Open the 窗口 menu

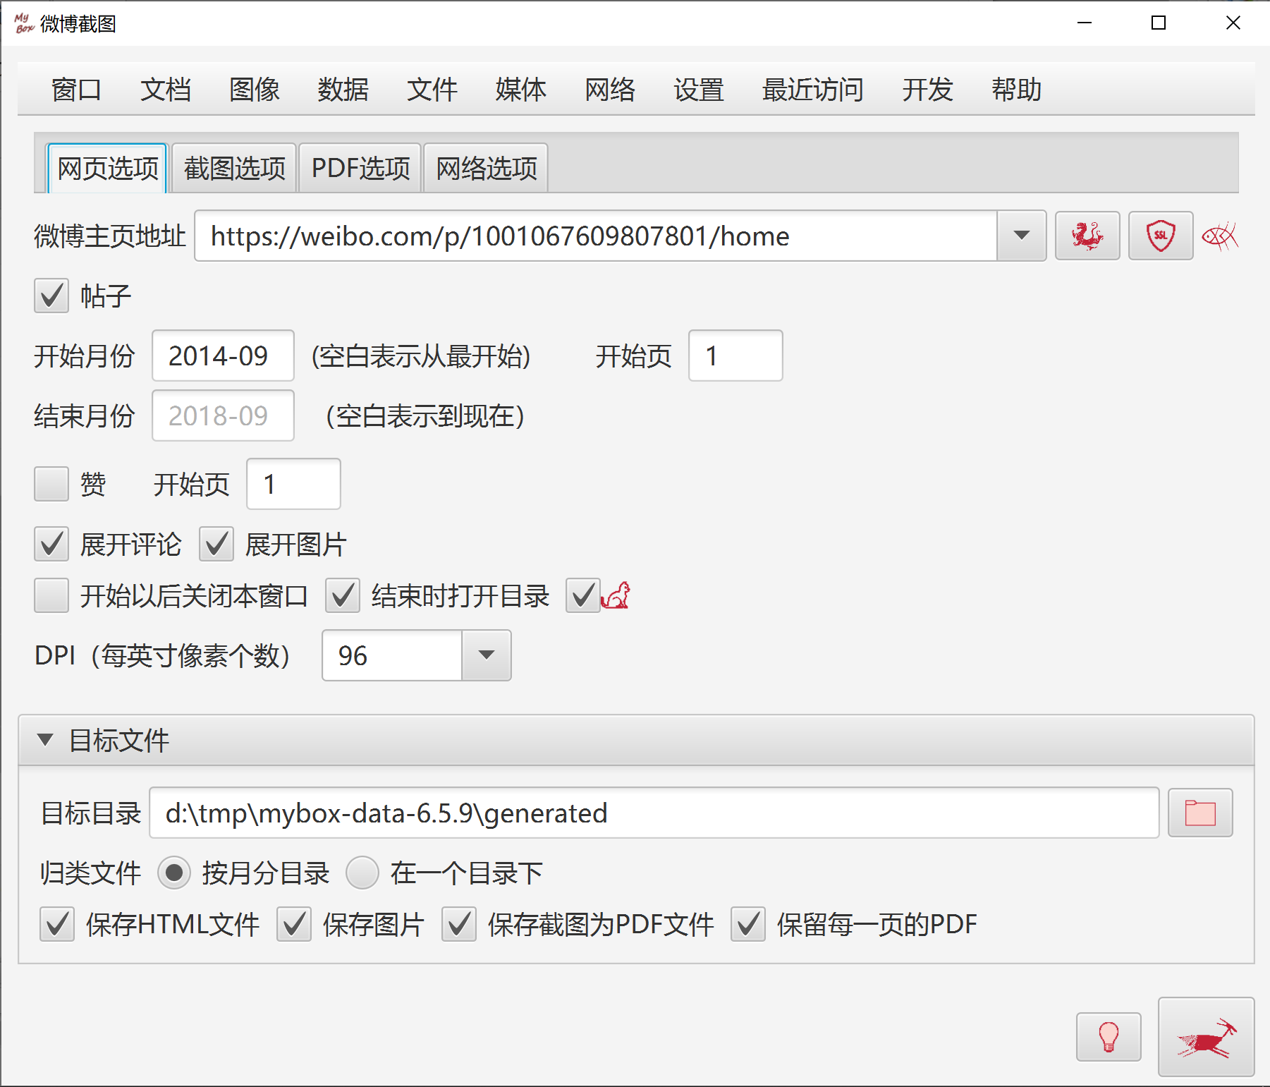click(76, 90)
